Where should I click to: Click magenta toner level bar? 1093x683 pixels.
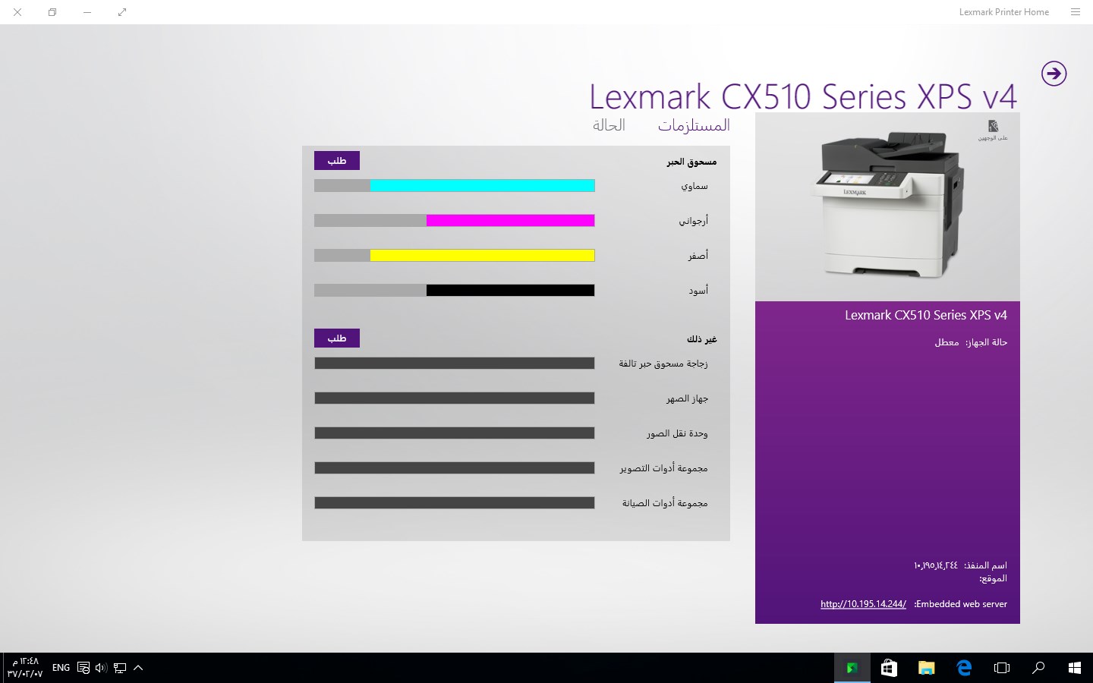tap(455, 220)
